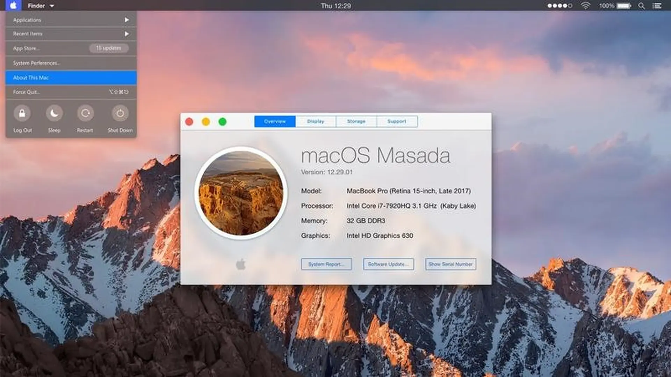The image size is (671, 377).
Task: Expand the Applications submenu arrow
Action: 127,20
